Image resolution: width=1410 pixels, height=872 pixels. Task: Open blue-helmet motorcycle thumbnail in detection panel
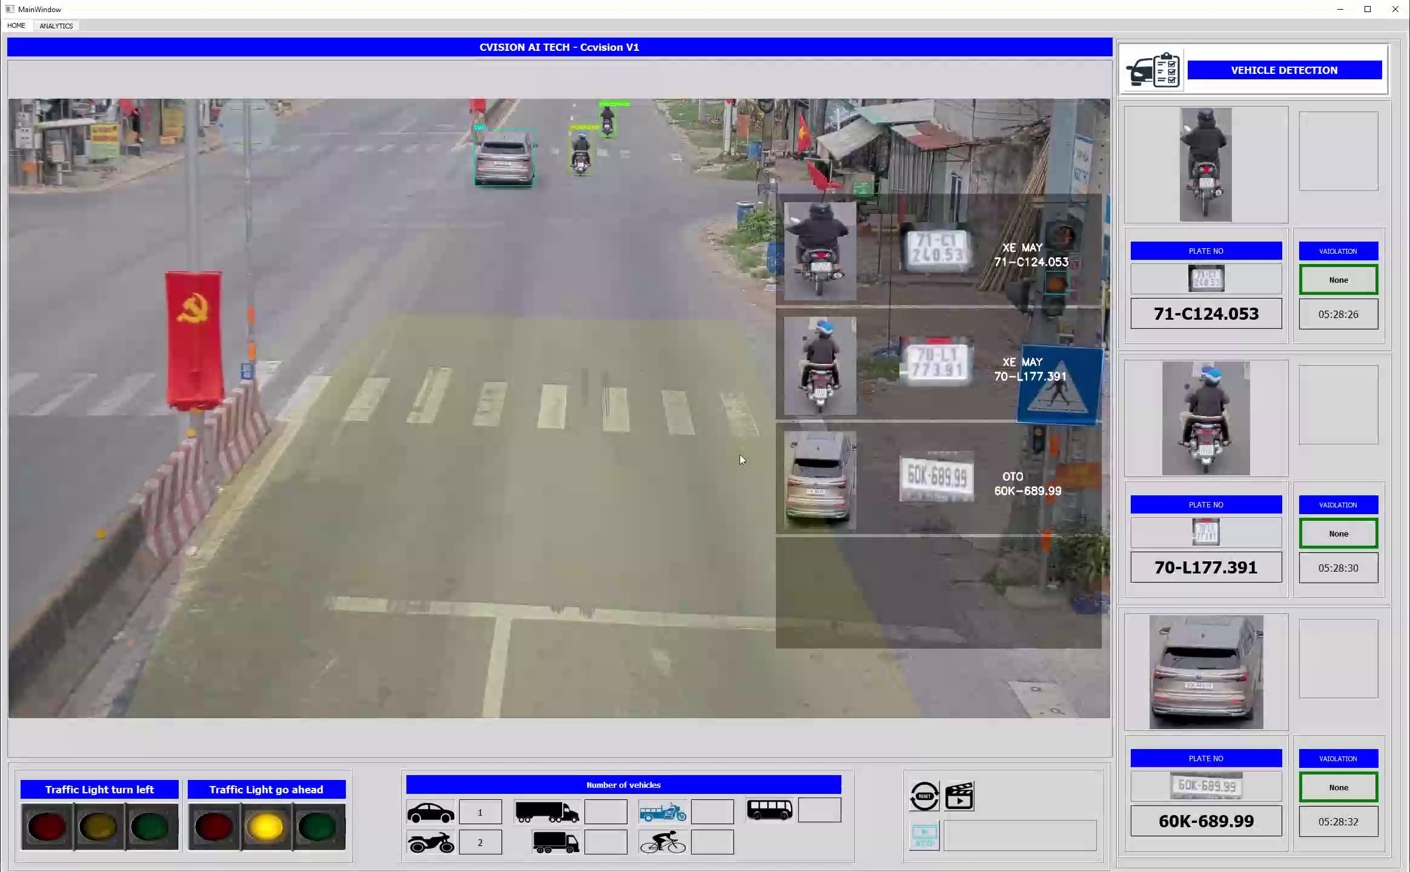[1206, 418]
